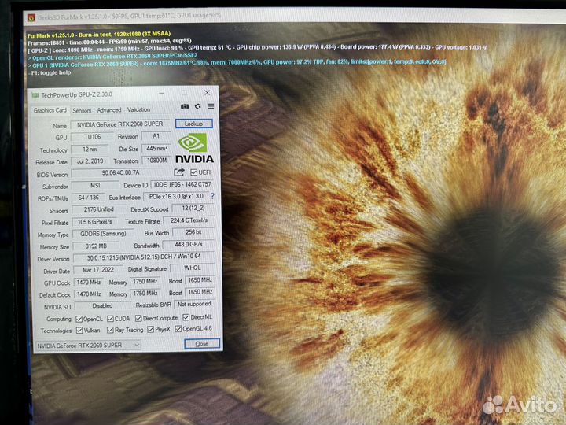Toggle the Ray Tracing checkbox
This screenshot has width=566, height=425.
click(110, 330)
